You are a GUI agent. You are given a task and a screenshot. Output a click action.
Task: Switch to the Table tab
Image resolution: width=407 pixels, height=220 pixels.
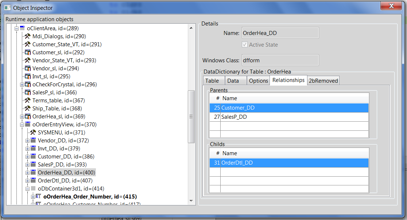212,81
